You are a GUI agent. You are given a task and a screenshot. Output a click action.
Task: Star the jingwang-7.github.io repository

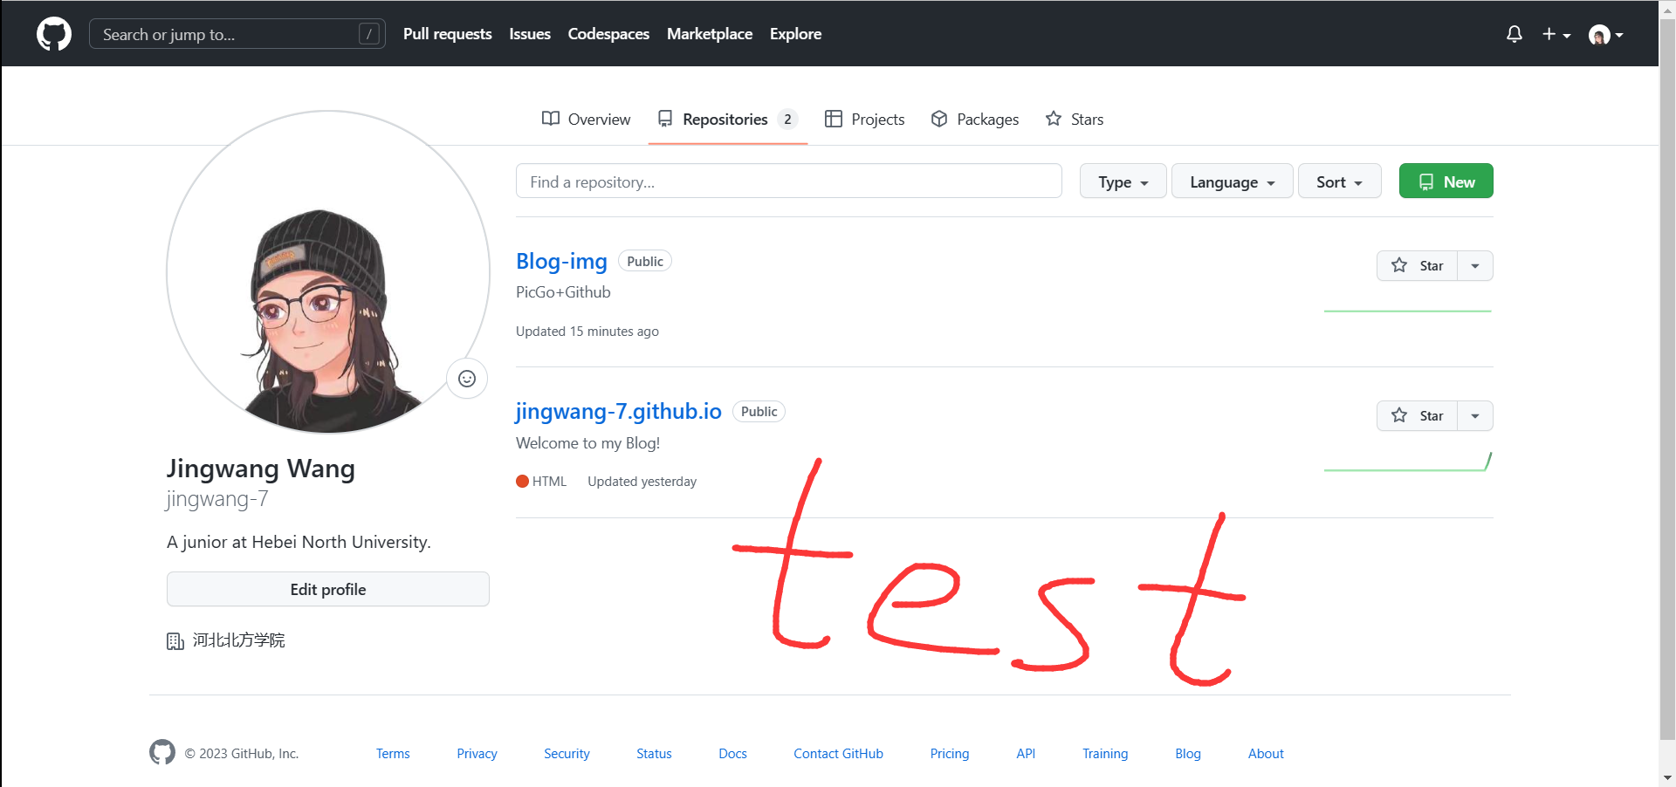tap(1418, 416)
